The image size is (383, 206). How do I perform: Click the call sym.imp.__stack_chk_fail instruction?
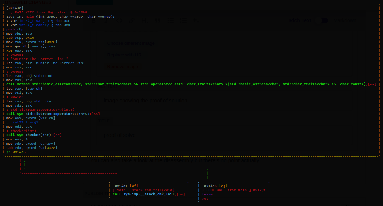tap(143, 194)
